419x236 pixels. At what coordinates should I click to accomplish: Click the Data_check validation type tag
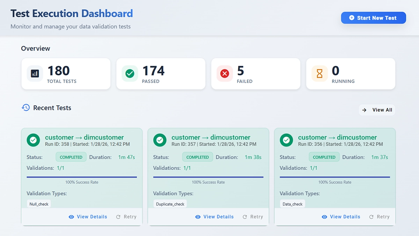292,204
